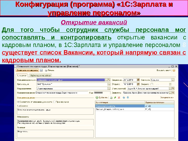This screenshot has height=141, width=188.
Task: Minimize the vacancy window
Action: [169, 66]
